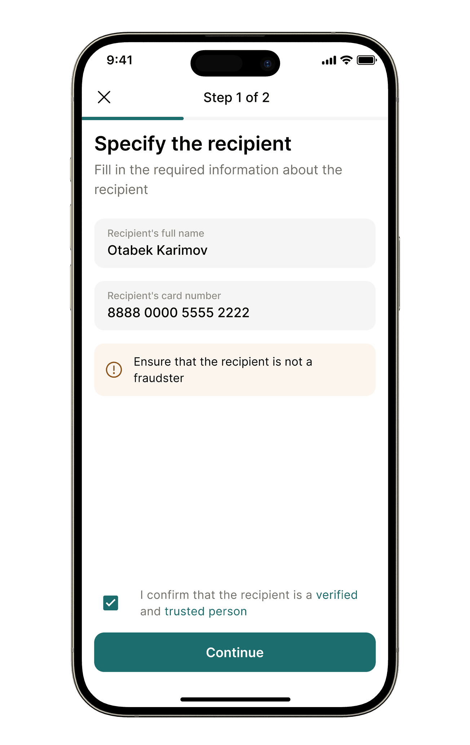470x745 pixels.
Task: Tap the 9:41 clock in status bar
Action: [x=120, y=60]
